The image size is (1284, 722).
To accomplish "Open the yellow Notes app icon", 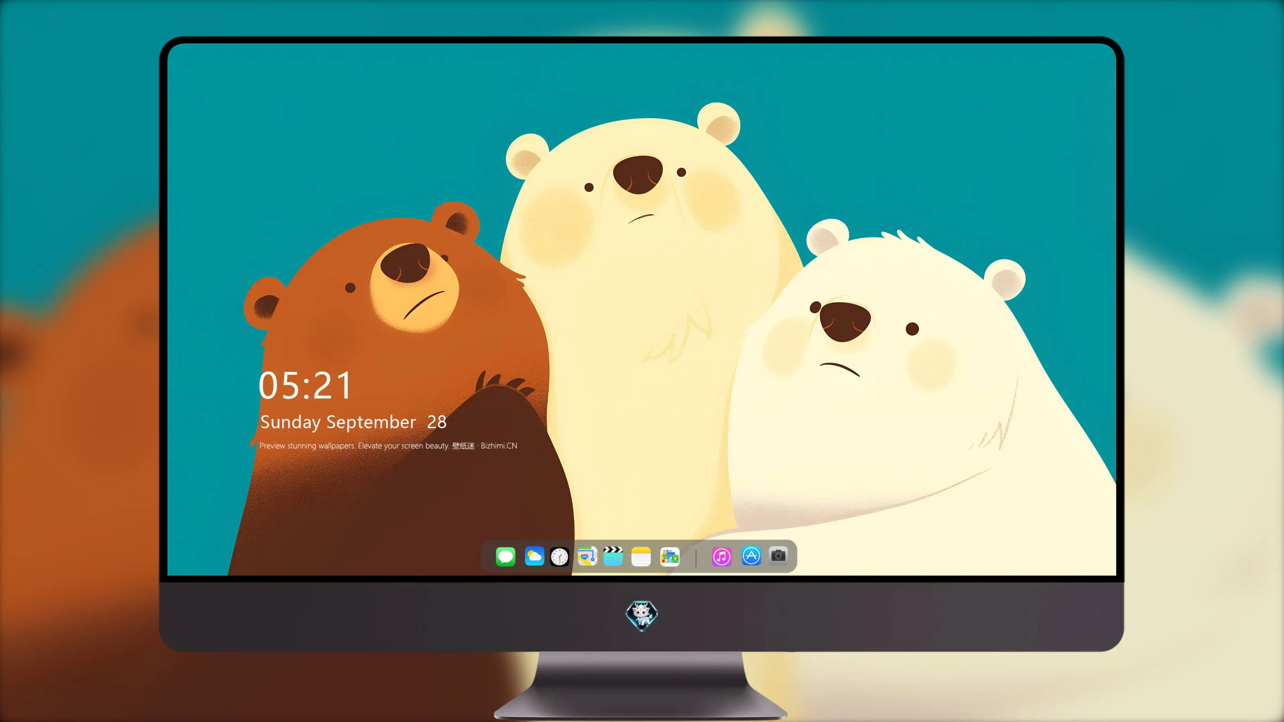I will 641,557.
